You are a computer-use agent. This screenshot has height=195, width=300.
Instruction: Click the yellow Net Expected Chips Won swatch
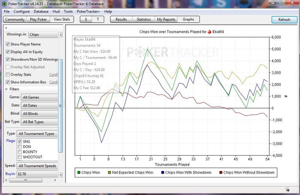pyautogui.click(x=109, y=172)
